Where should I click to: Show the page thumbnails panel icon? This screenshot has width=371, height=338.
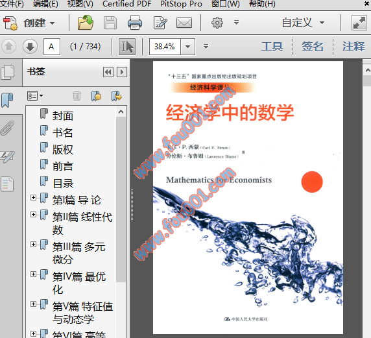click(8, 72)
